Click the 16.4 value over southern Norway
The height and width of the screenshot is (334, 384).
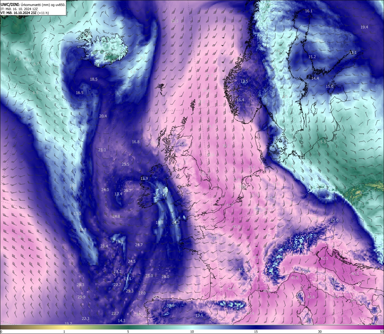click(x=240, y=100)
